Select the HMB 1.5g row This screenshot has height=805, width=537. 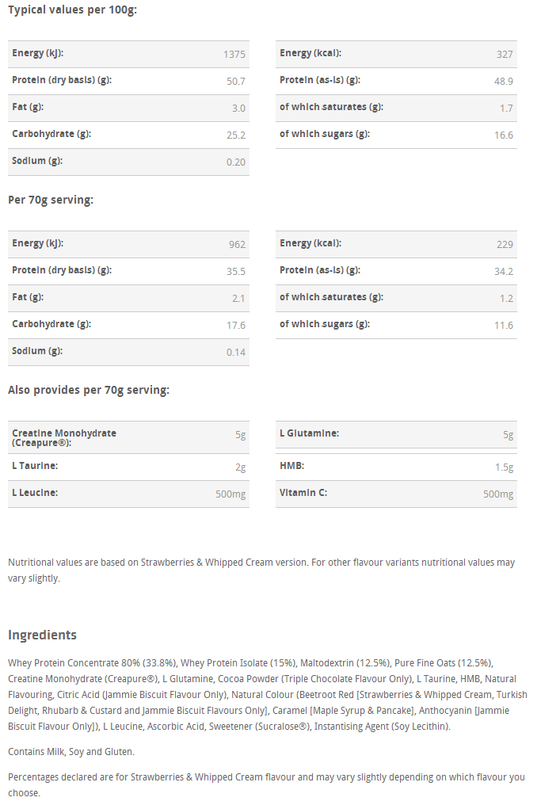(x=396, y=467)
